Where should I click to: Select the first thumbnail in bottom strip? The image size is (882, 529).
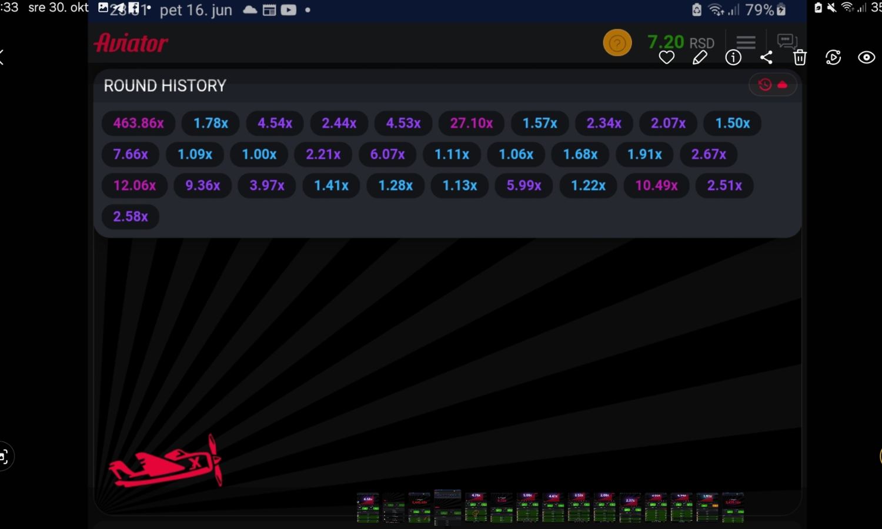pos(368,508)
